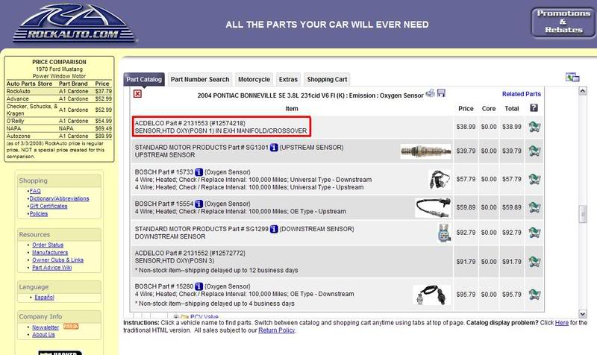Viewport: 597px width, 355px height.
Task: Click the catalog scrollbar down arrow
Action: pyautogui.click(x=583, y=314)
